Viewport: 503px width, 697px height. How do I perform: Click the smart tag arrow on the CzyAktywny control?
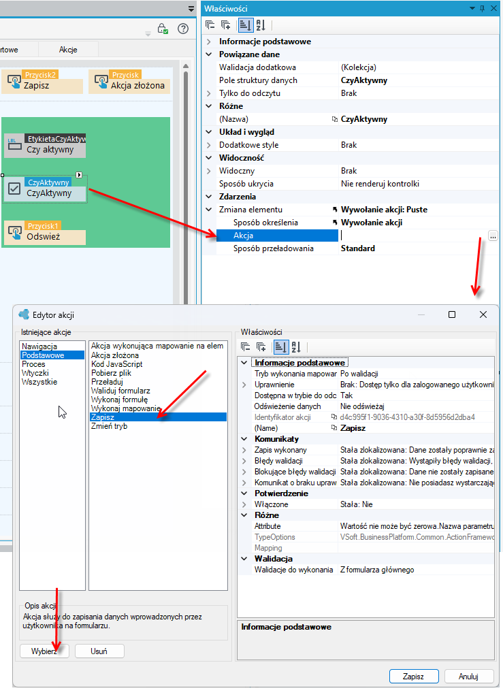coord(79,175)
